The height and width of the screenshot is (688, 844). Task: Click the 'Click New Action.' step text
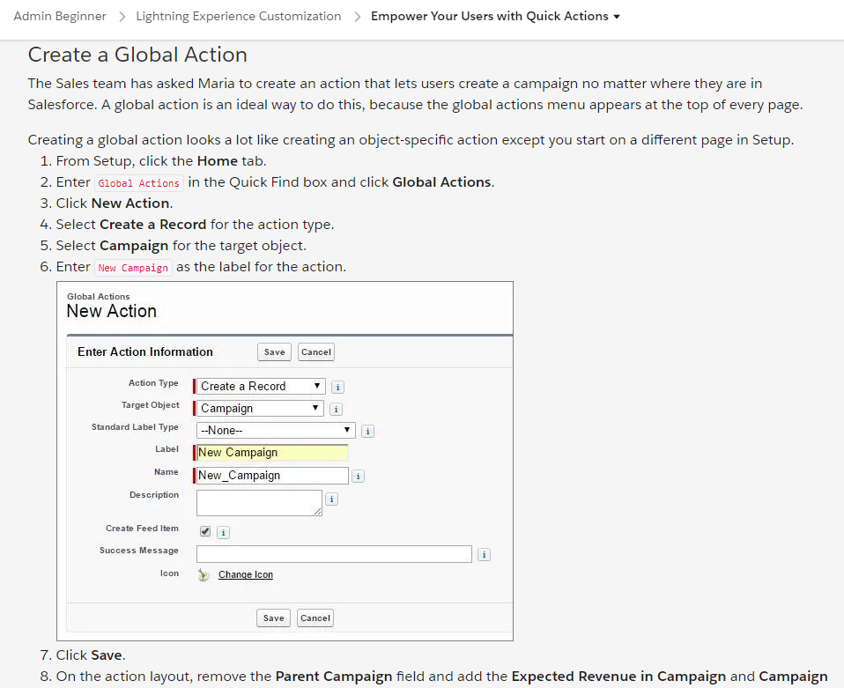tap(115, 203)
